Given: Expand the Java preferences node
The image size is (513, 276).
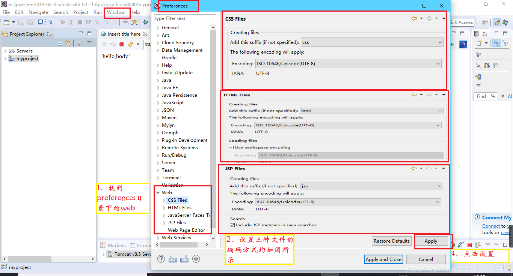Looking at the screenshot, I should tap(158, 80).
